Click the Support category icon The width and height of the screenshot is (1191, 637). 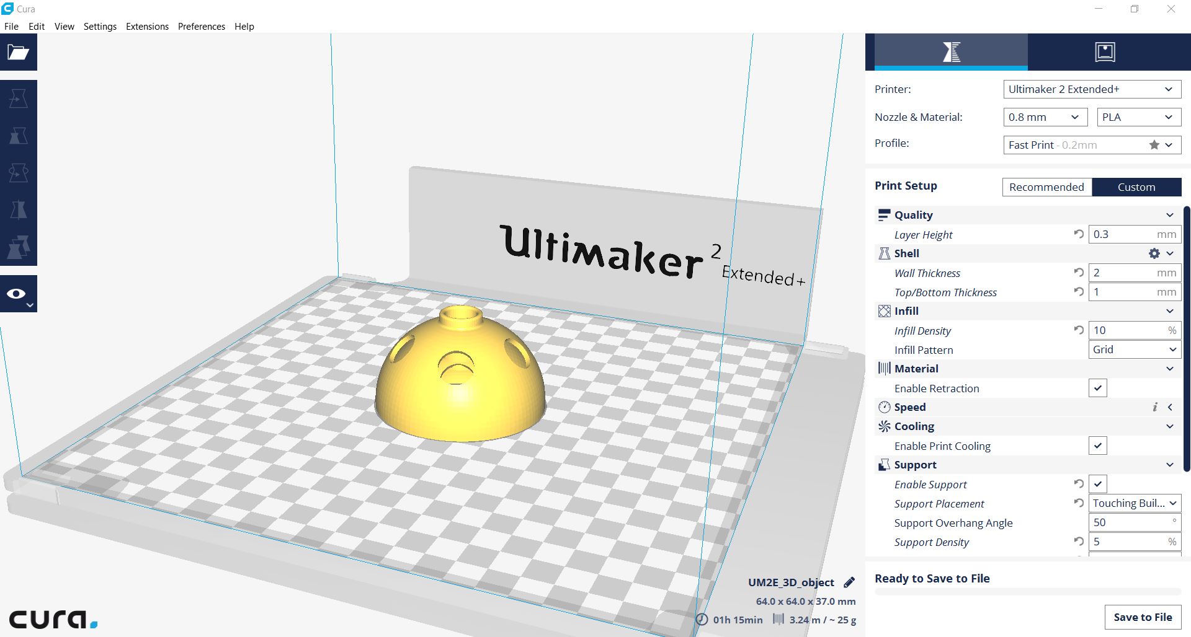[884, 465]
